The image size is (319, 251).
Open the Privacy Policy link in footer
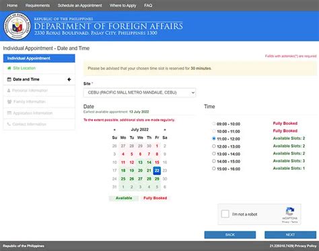pyautogui.click(x=306, y=246)
